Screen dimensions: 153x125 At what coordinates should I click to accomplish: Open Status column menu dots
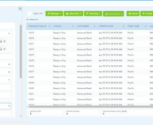(73, 26)
